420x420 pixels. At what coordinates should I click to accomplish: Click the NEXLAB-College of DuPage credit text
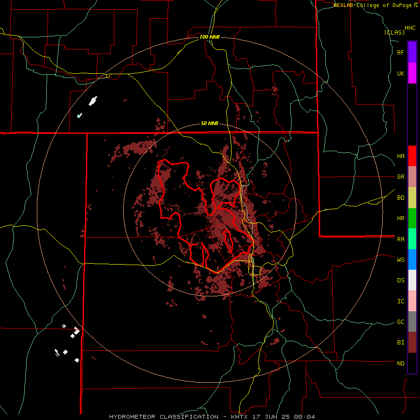pos(373,5)
